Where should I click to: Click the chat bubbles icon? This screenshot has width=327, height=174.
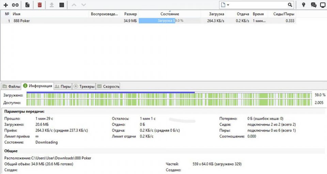313,5
